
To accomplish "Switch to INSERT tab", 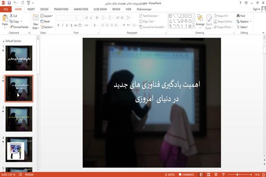I will click(31, 9).
